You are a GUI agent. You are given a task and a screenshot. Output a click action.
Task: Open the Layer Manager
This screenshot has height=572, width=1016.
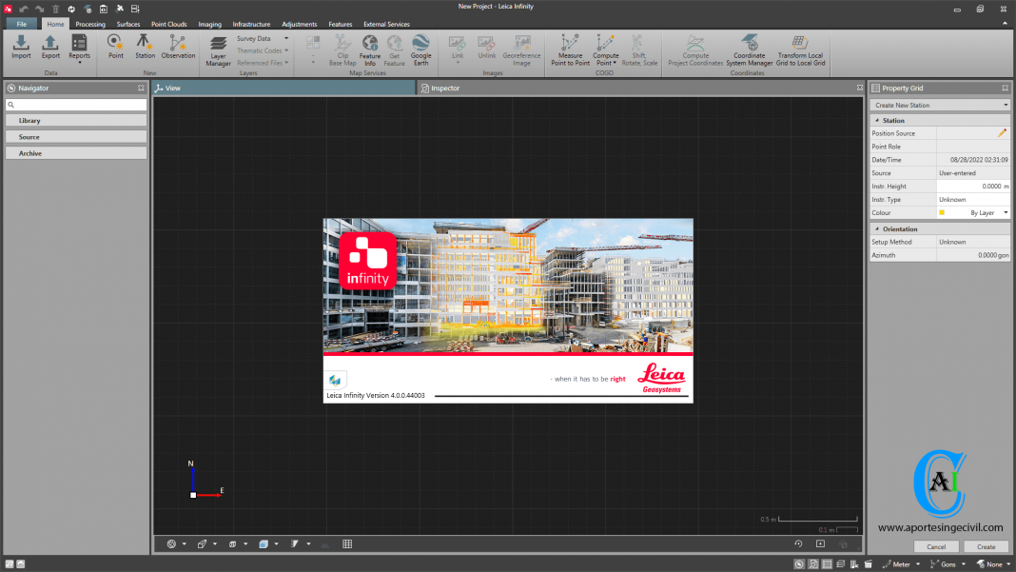218,49
